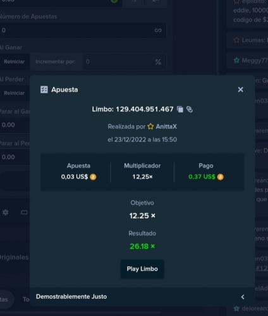The height and width of the screenshot is (316, 268).
Task: Click the star badge beside AnittaX
Action: [x=150, y=126]
